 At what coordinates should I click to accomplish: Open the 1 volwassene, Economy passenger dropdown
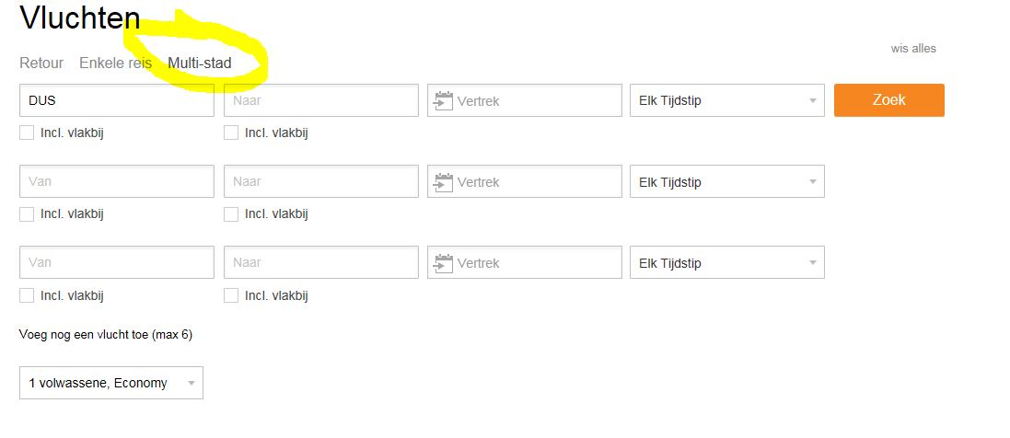pos(110,383)
